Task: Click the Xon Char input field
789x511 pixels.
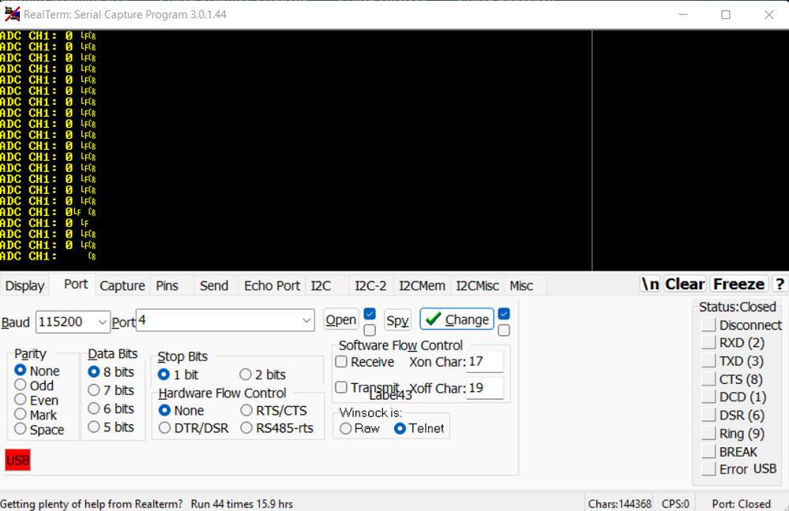Action: point(485,362)
